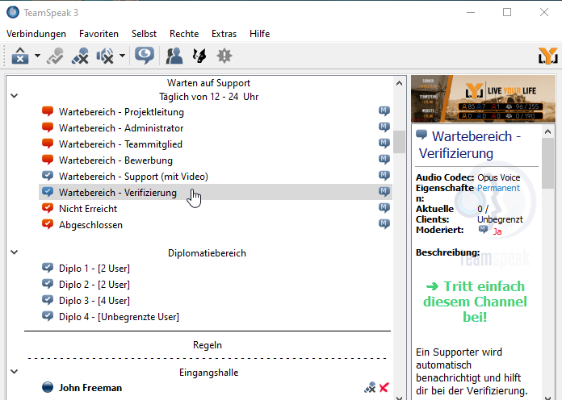Click the blue channel icon of Support (mit Video)
The width and height of the screenshot is (562, 400).
(48, 176)
